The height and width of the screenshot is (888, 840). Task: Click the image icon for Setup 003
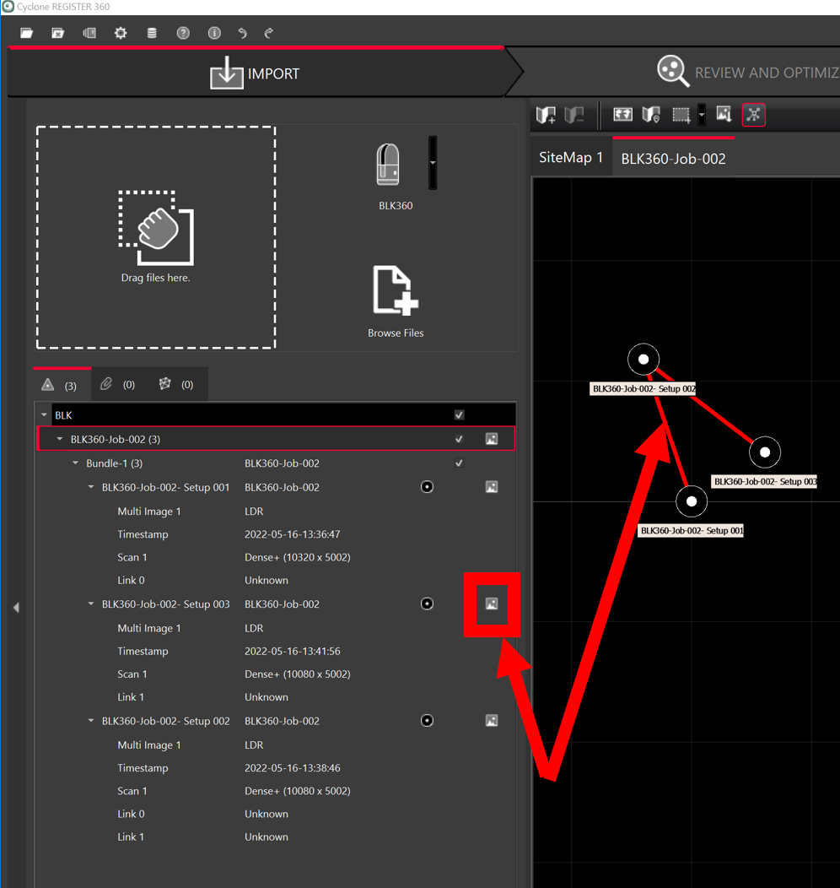[x=492, y=604]
